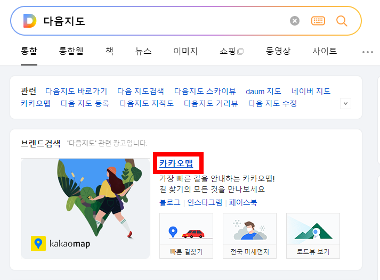Open related search 다음지도 스카이뷰
The image size is (380, 280).
coord(205,91)
